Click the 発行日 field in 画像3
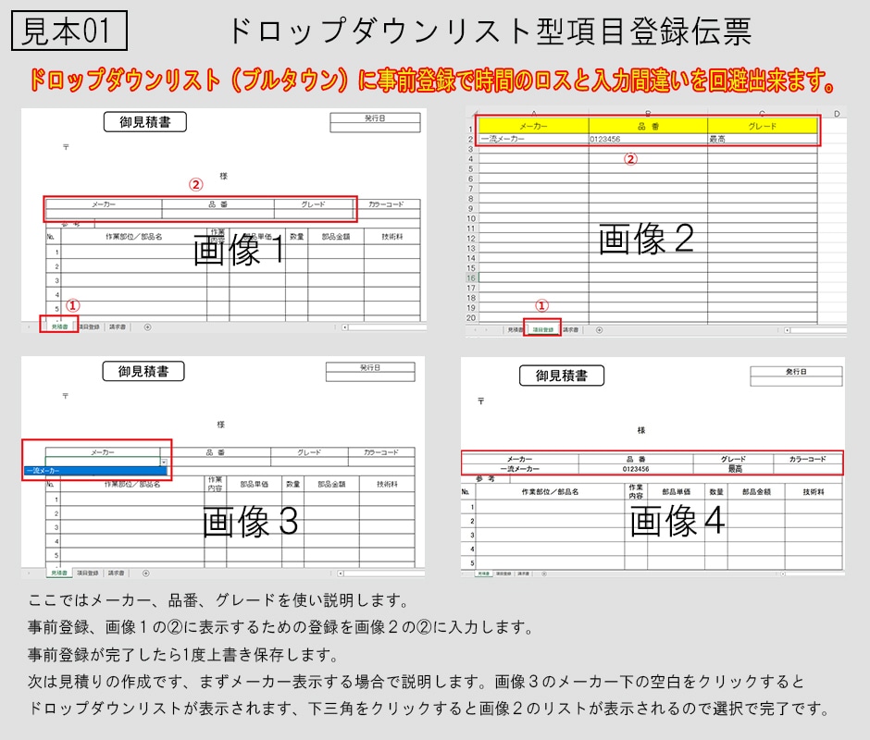Screen dimensions: 870x740 point(370,372)
